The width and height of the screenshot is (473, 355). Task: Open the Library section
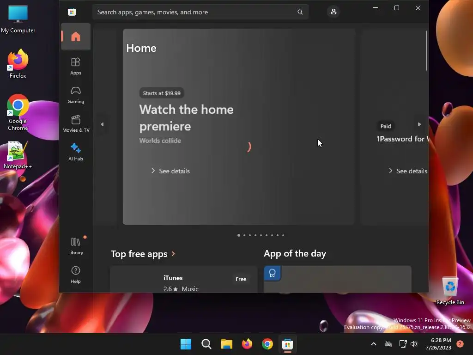click(x=76, y=246)
